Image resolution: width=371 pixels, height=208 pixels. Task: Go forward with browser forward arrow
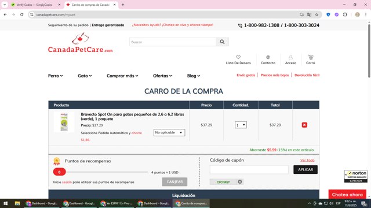13,14
